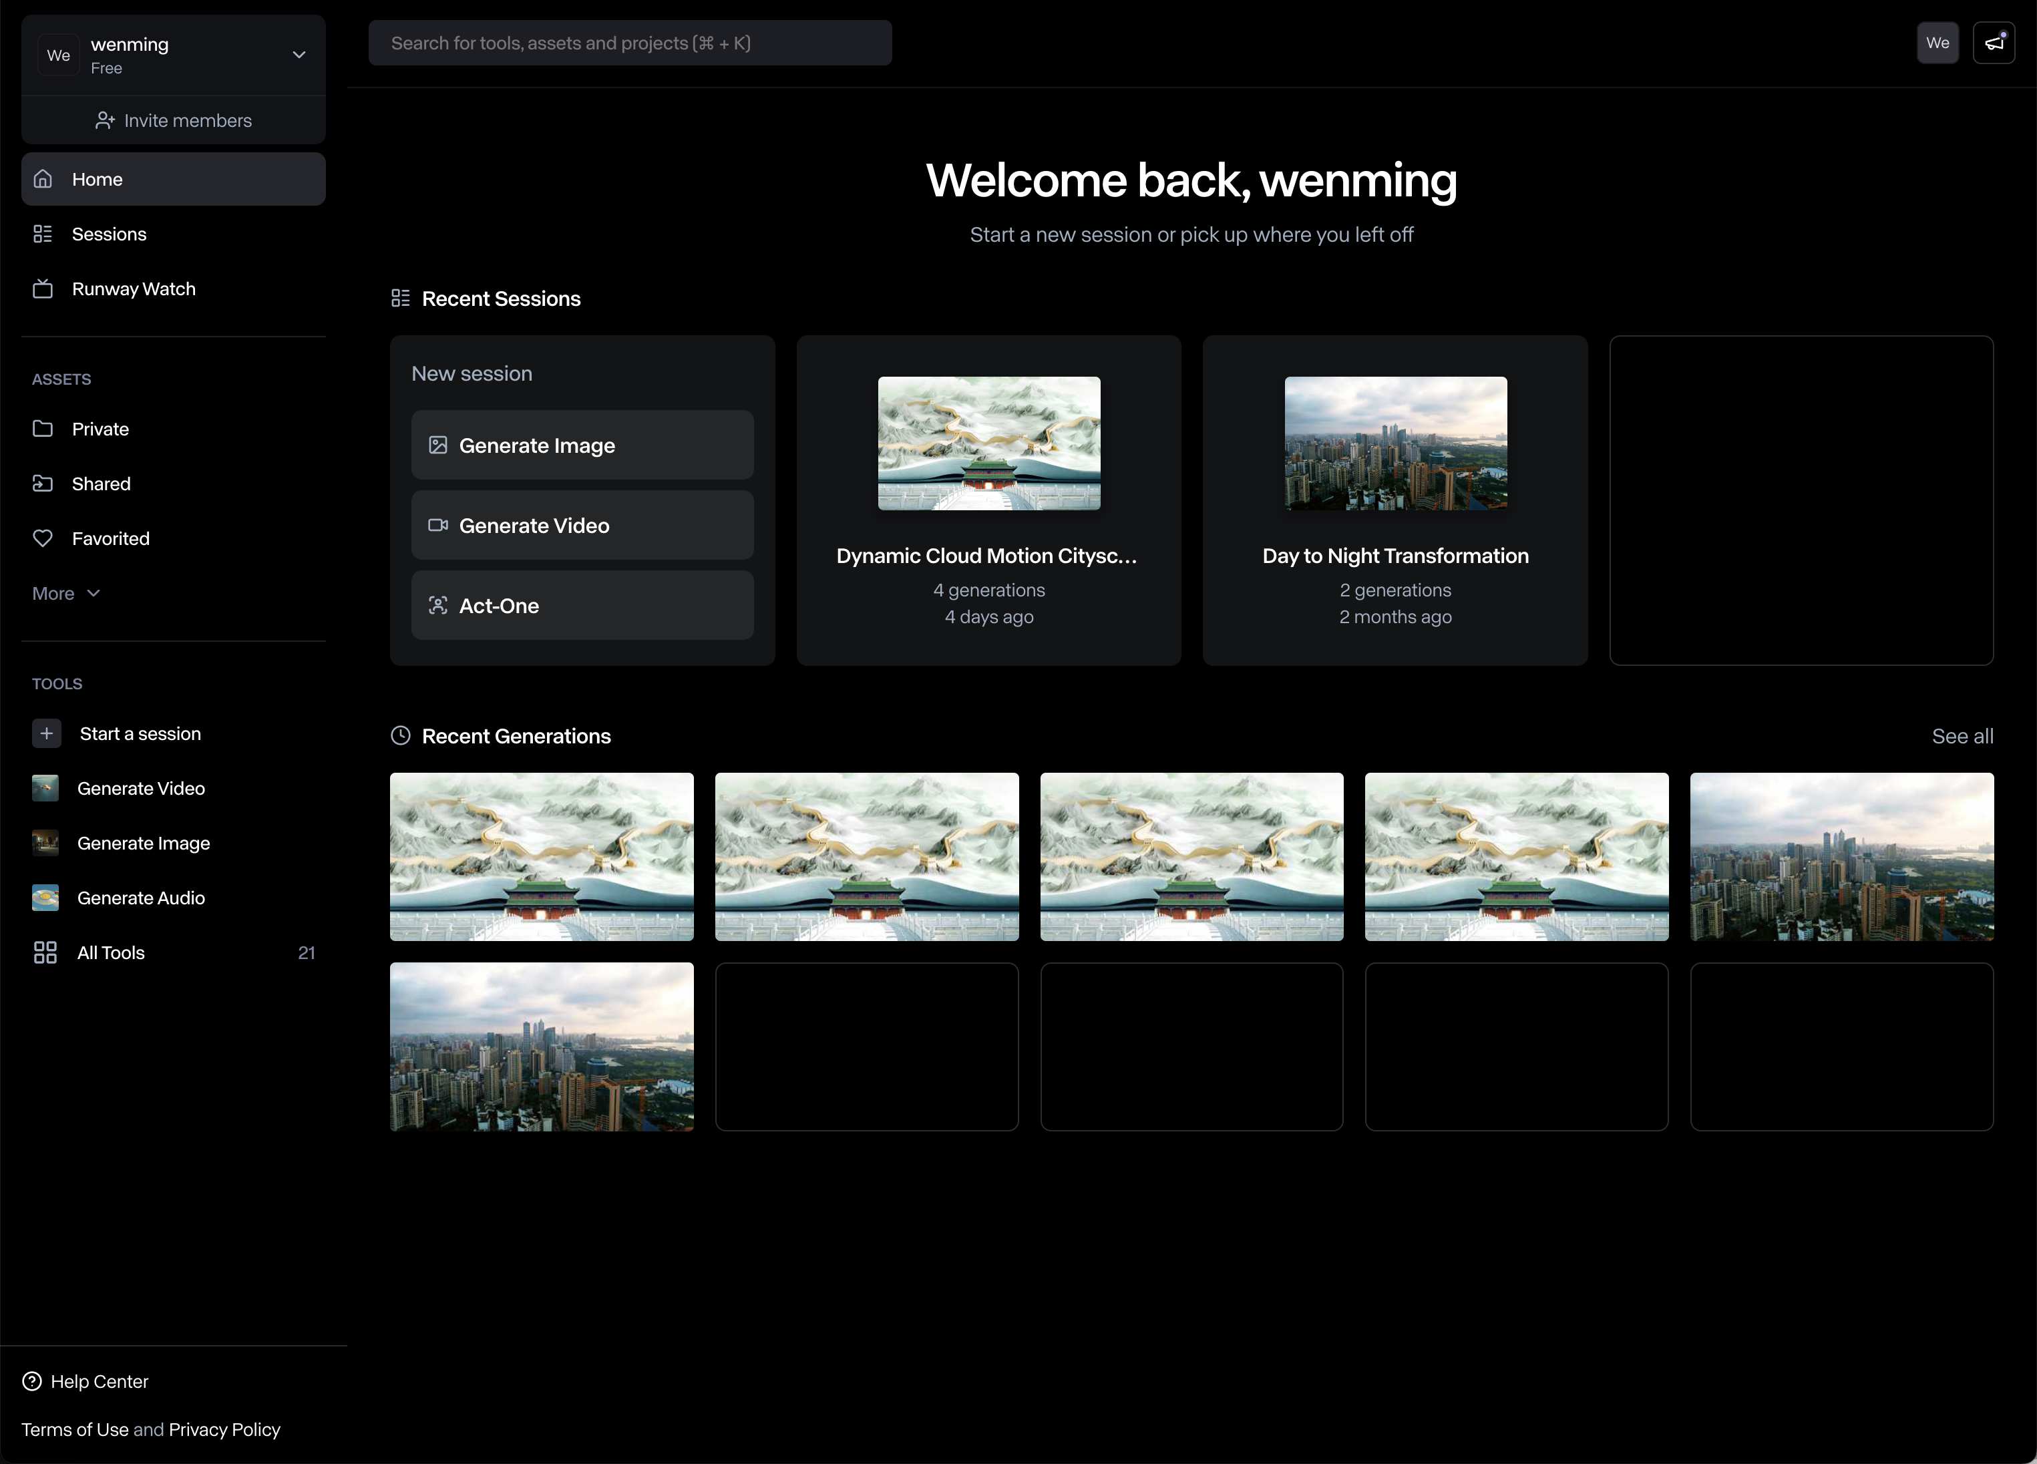Click the Shared folder icon

43,484
